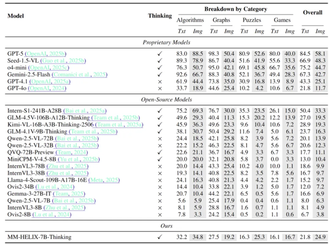
Task: Open the GPT-4o OpenAI 2024 citation
Action: click(47, 87)
